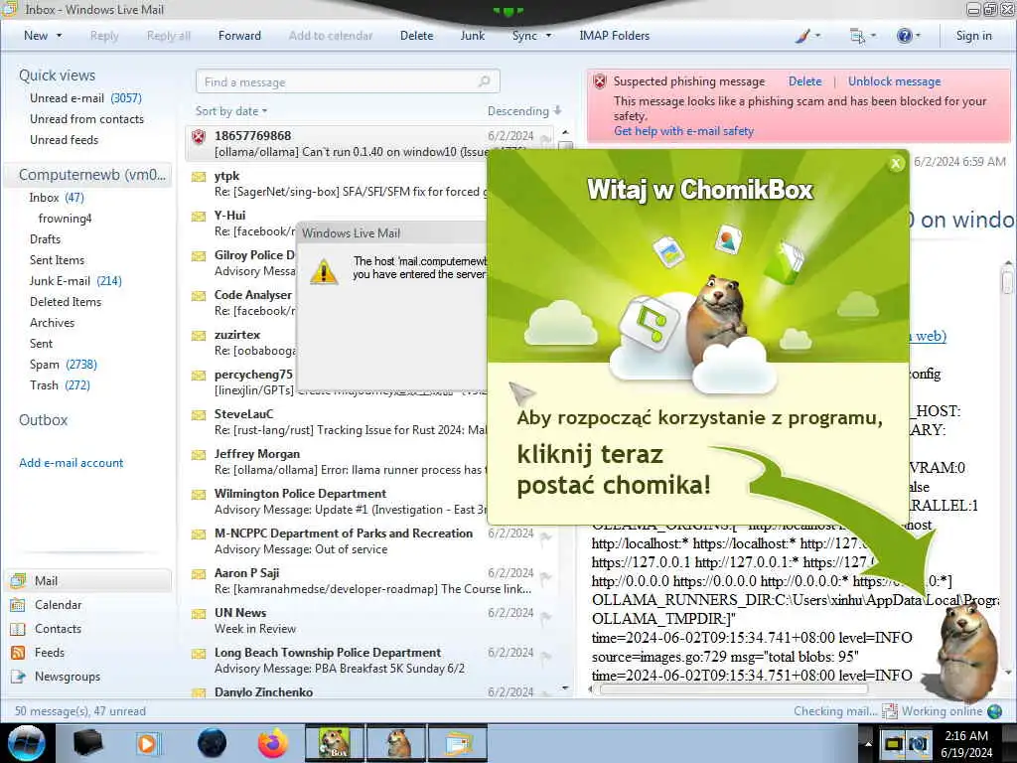Click message list scroll down arrow
The image size is (1017, 763).
click(565, 687)
